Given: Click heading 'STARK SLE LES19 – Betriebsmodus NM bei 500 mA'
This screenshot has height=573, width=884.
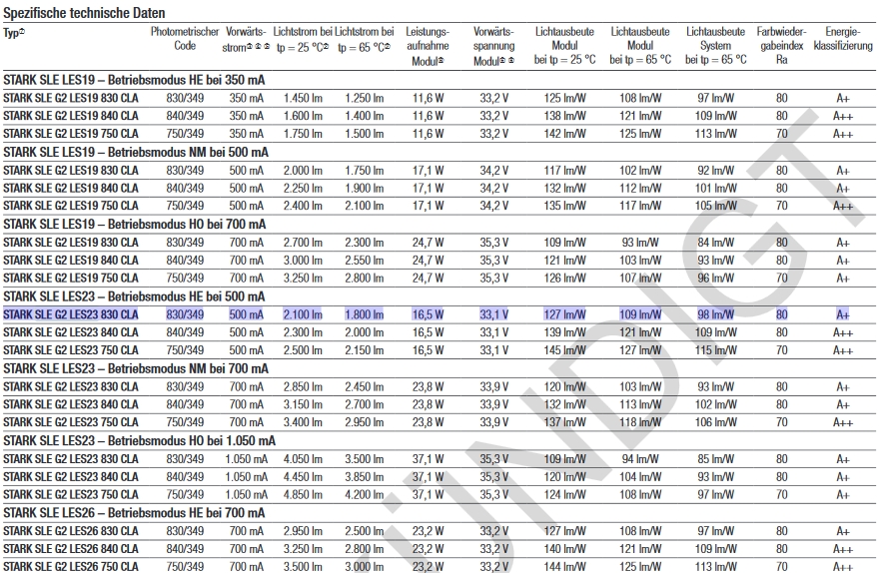Looking at the screenshot, I should click(x=135, y=152).
